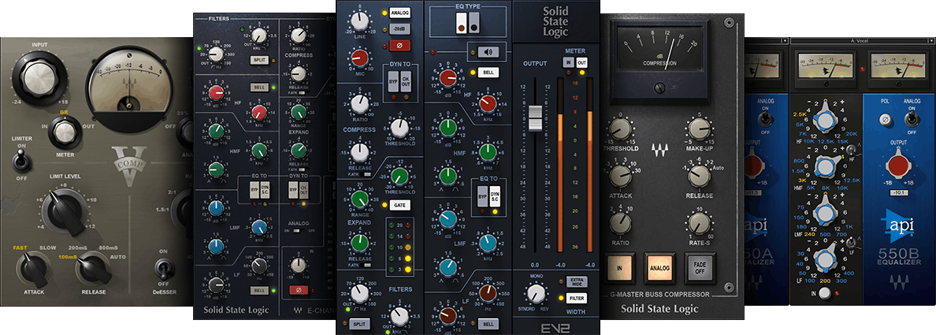Expand the dropdown arrow at top of API 550A
The image size is (936, 335).
click(x=784, y=40)
